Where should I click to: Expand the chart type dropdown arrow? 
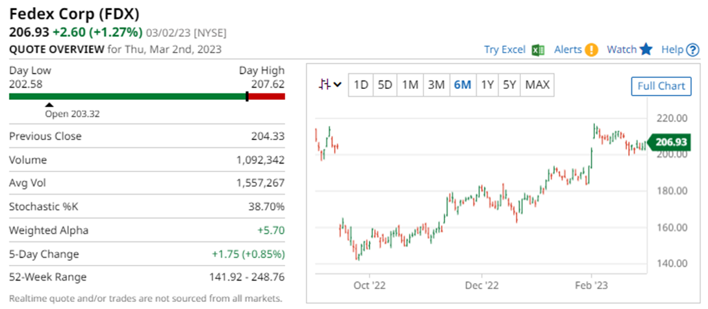(337, 85)
